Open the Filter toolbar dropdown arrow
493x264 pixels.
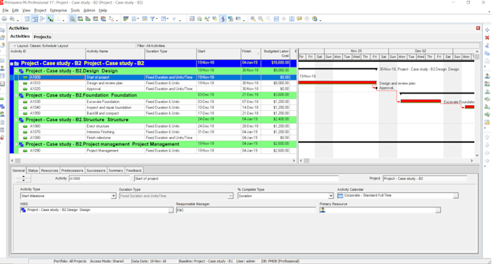pos(157,20)
